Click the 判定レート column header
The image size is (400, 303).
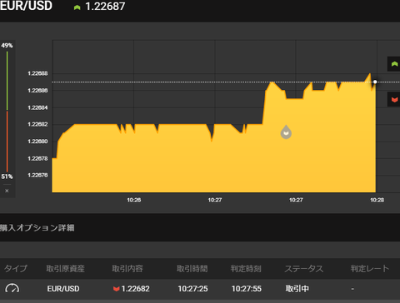pos(370,269)
